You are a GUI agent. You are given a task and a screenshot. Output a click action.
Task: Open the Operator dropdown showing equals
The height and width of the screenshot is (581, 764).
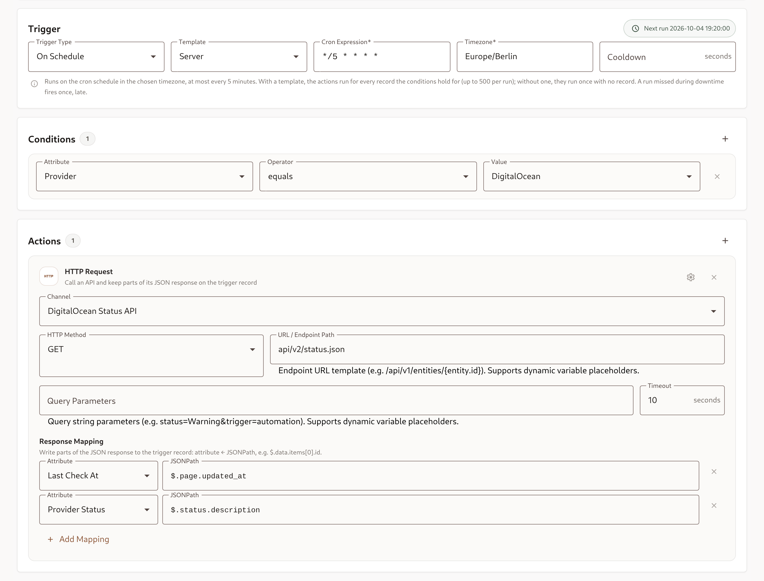pos(368,176)
